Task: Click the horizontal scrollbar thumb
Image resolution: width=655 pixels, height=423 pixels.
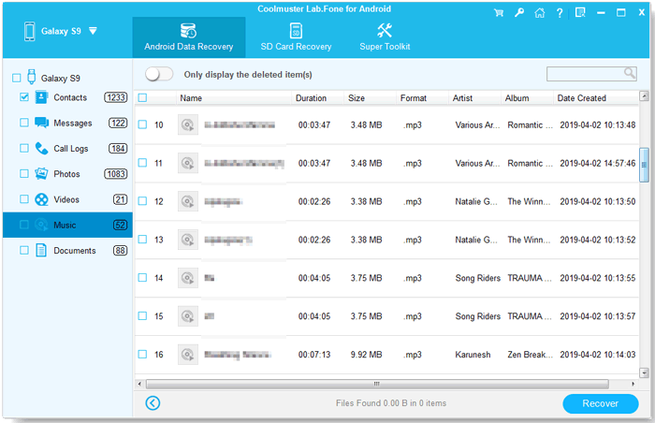Action: tap(377, 384)
